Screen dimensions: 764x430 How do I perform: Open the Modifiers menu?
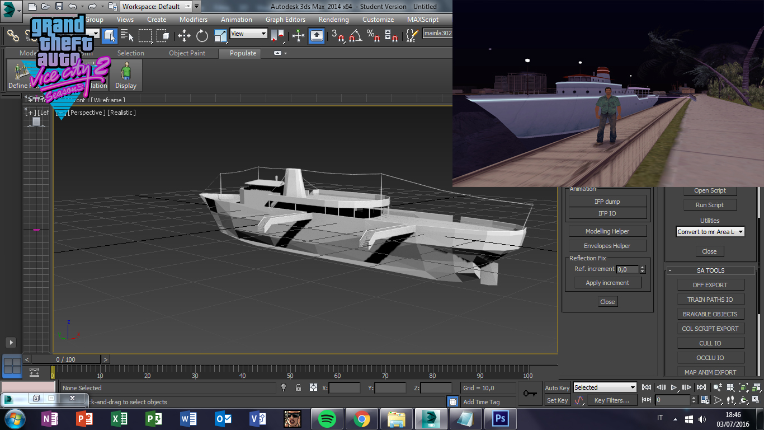tap(194, 19)
